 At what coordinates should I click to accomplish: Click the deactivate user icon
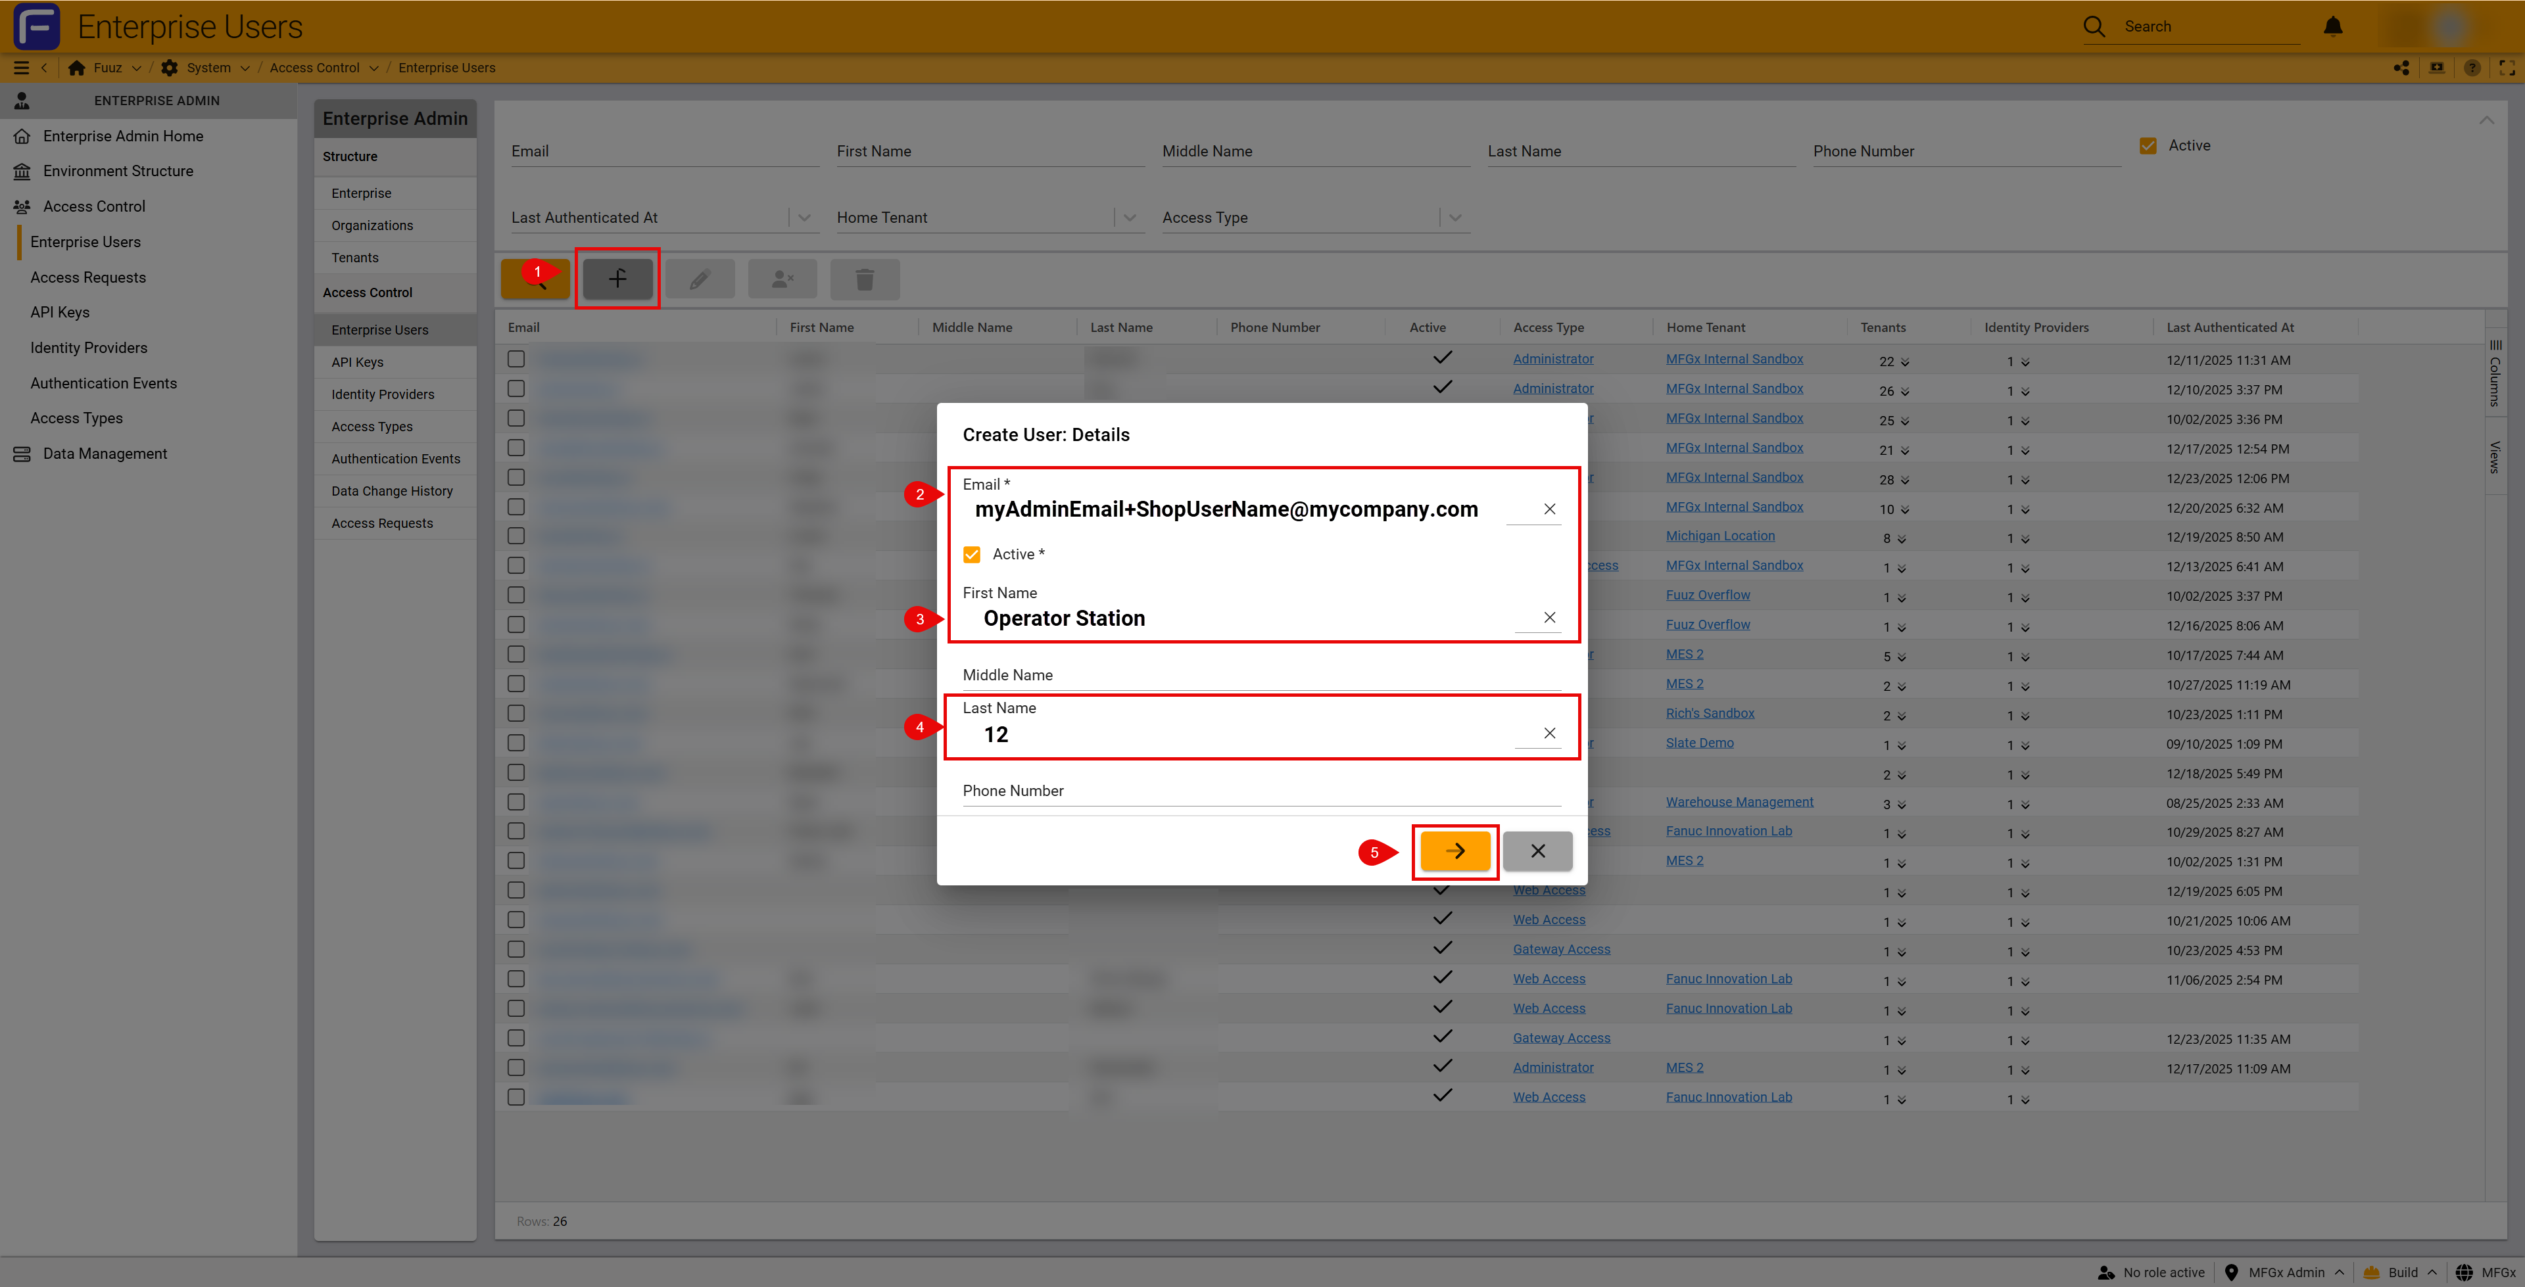[781, 279]
